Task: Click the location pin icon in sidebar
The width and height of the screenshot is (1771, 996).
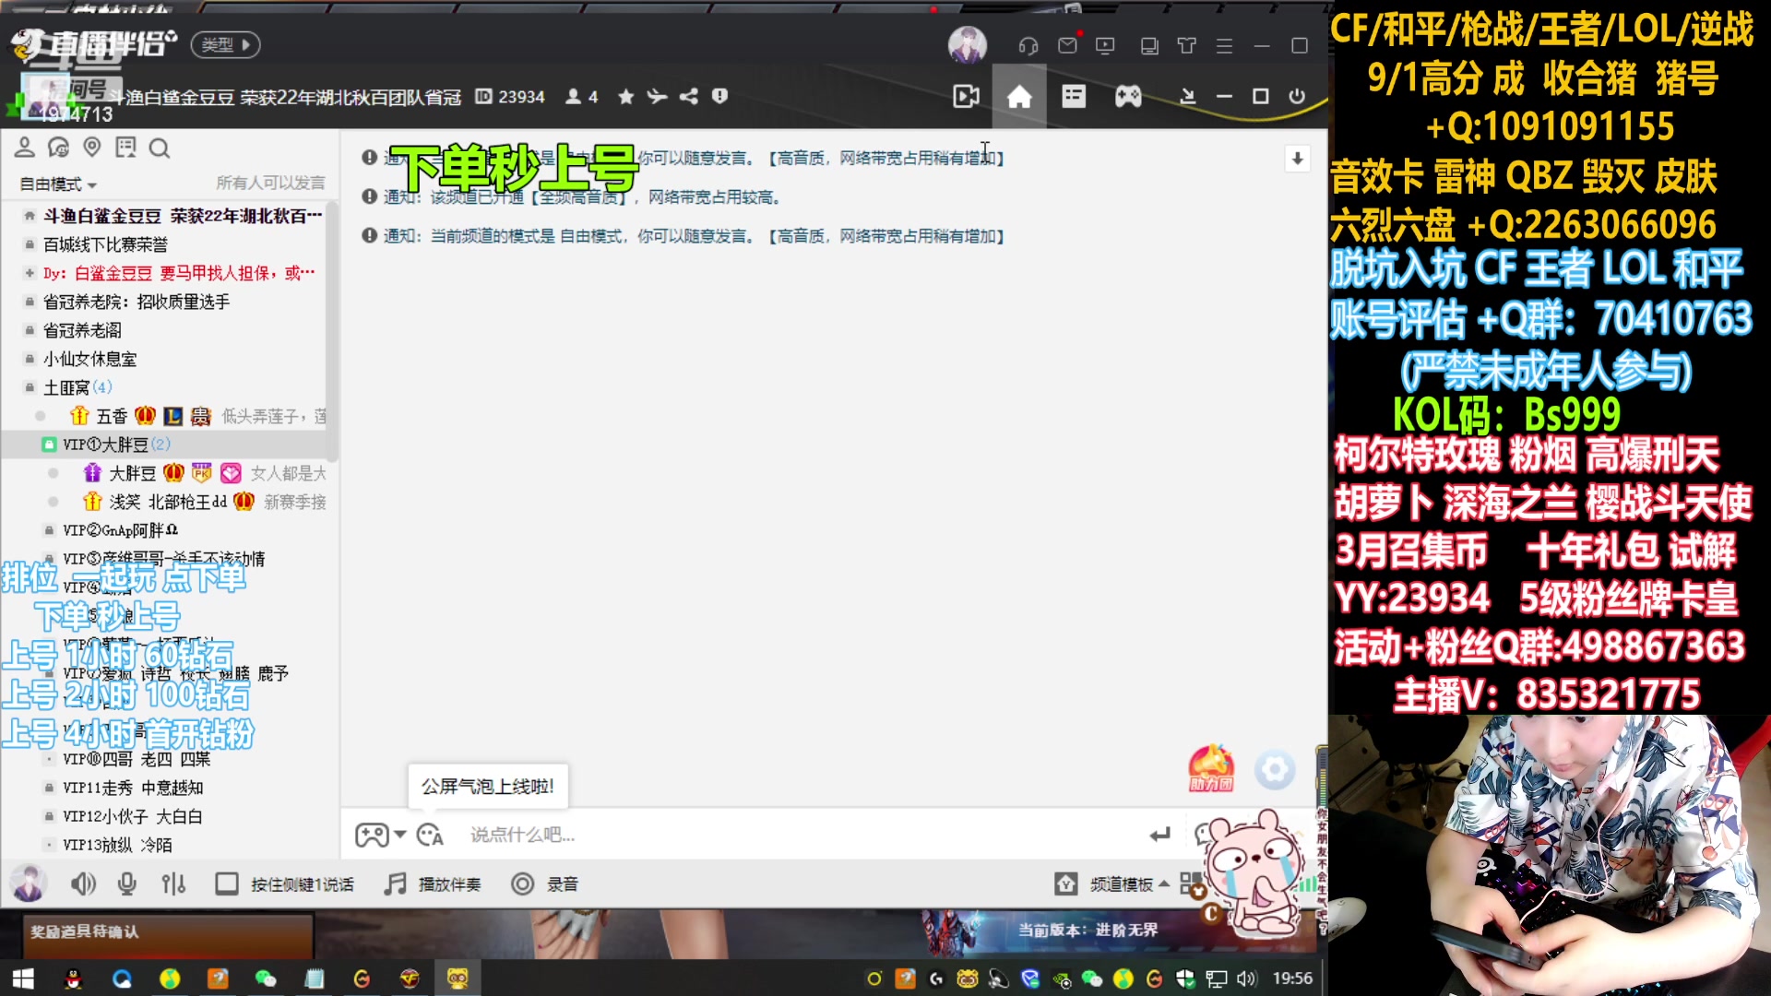Action: tap(91, 148)
